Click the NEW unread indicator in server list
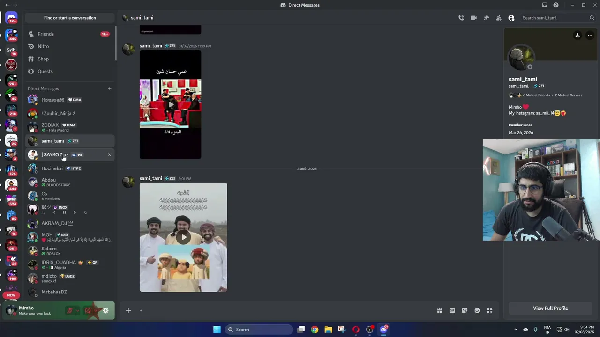Viewport: 600px width, 337px height. 11,295
